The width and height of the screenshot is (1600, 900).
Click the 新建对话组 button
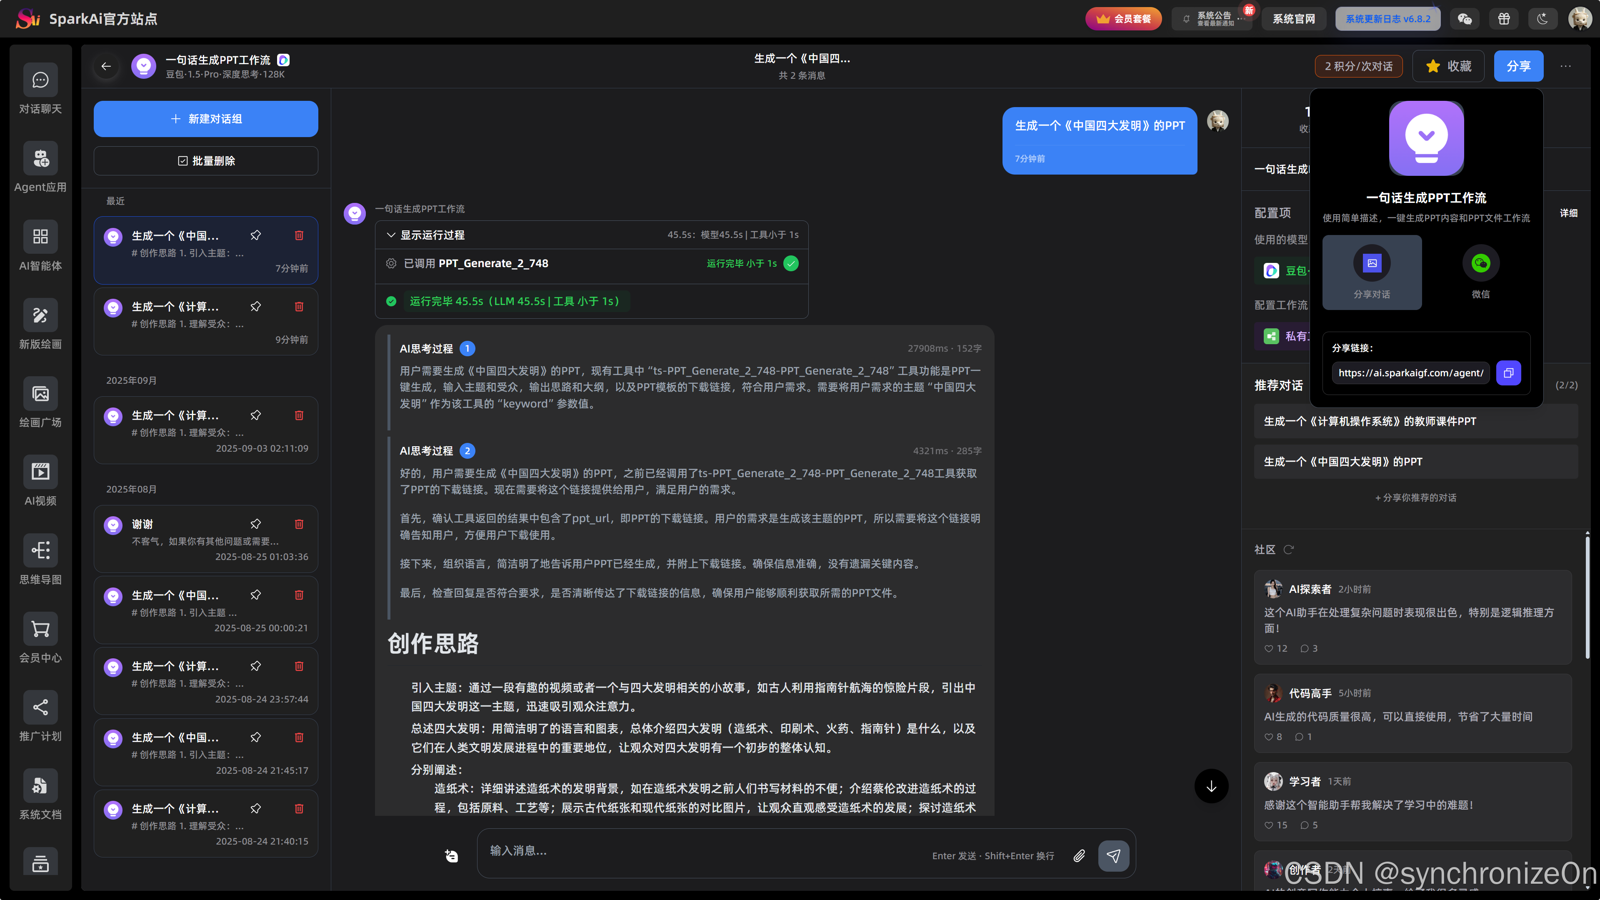pyautogui.click(x=205, y=119)
